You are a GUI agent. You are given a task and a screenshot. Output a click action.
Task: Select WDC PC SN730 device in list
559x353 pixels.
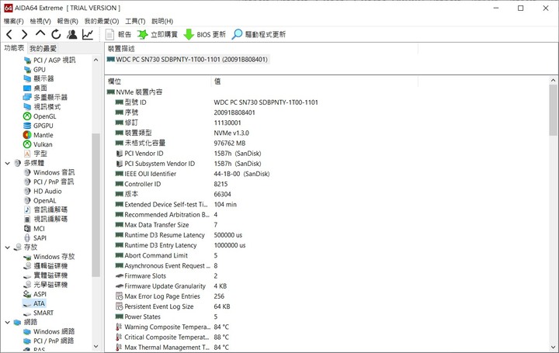tap(187, 60)
